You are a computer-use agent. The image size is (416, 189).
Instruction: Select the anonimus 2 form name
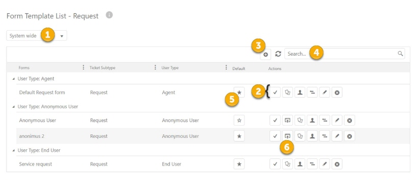point(32,136)
